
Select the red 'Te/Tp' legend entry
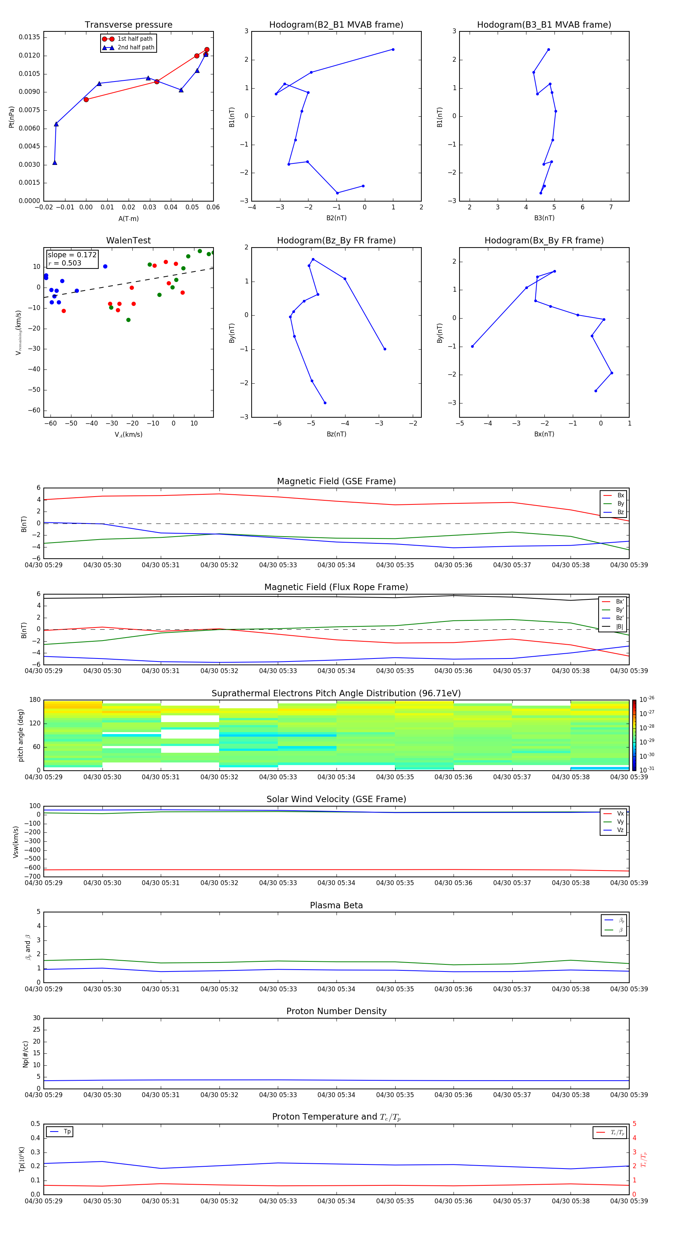610,1132
